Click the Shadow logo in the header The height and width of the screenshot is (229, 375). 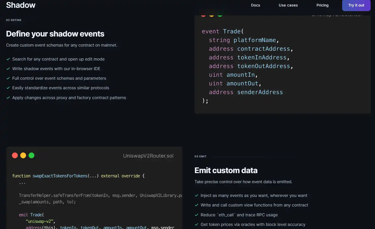21,5
